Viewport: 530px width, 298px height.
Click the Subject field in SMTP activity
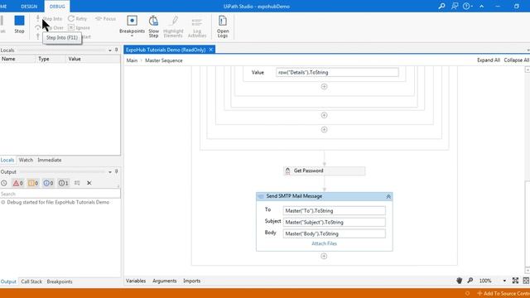tap(334, 222)
